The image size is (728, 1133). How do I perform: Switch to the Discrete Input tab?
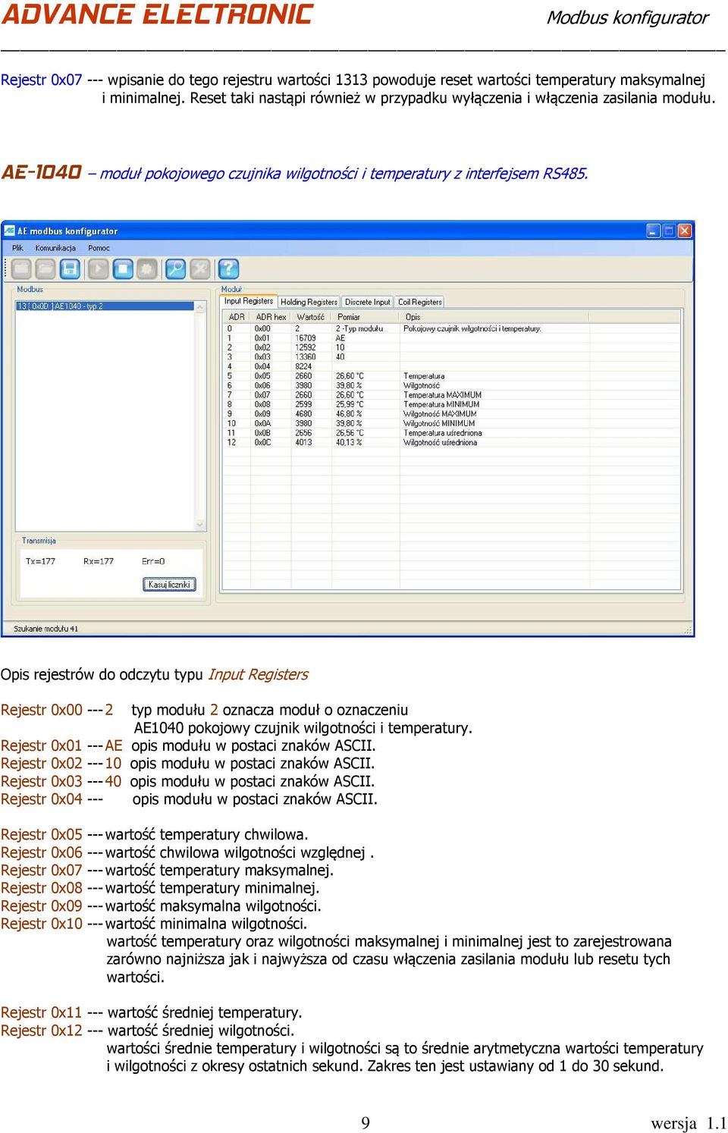[368, 302]
